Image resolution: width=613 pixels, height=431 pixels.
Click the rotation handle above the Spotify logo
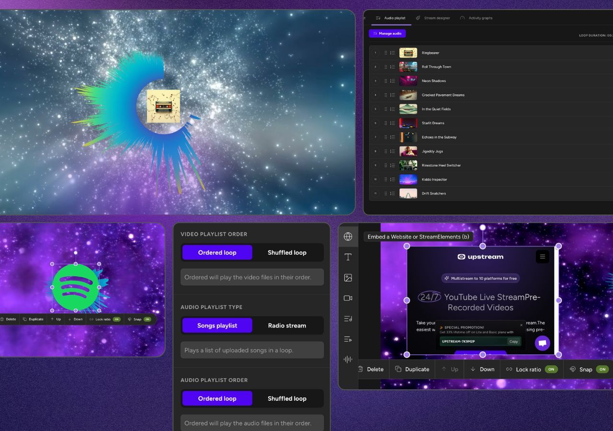point(76,252)
